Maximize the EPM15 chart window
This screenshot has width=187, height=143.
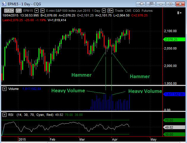pyautogui.click(x=170, y=4)
